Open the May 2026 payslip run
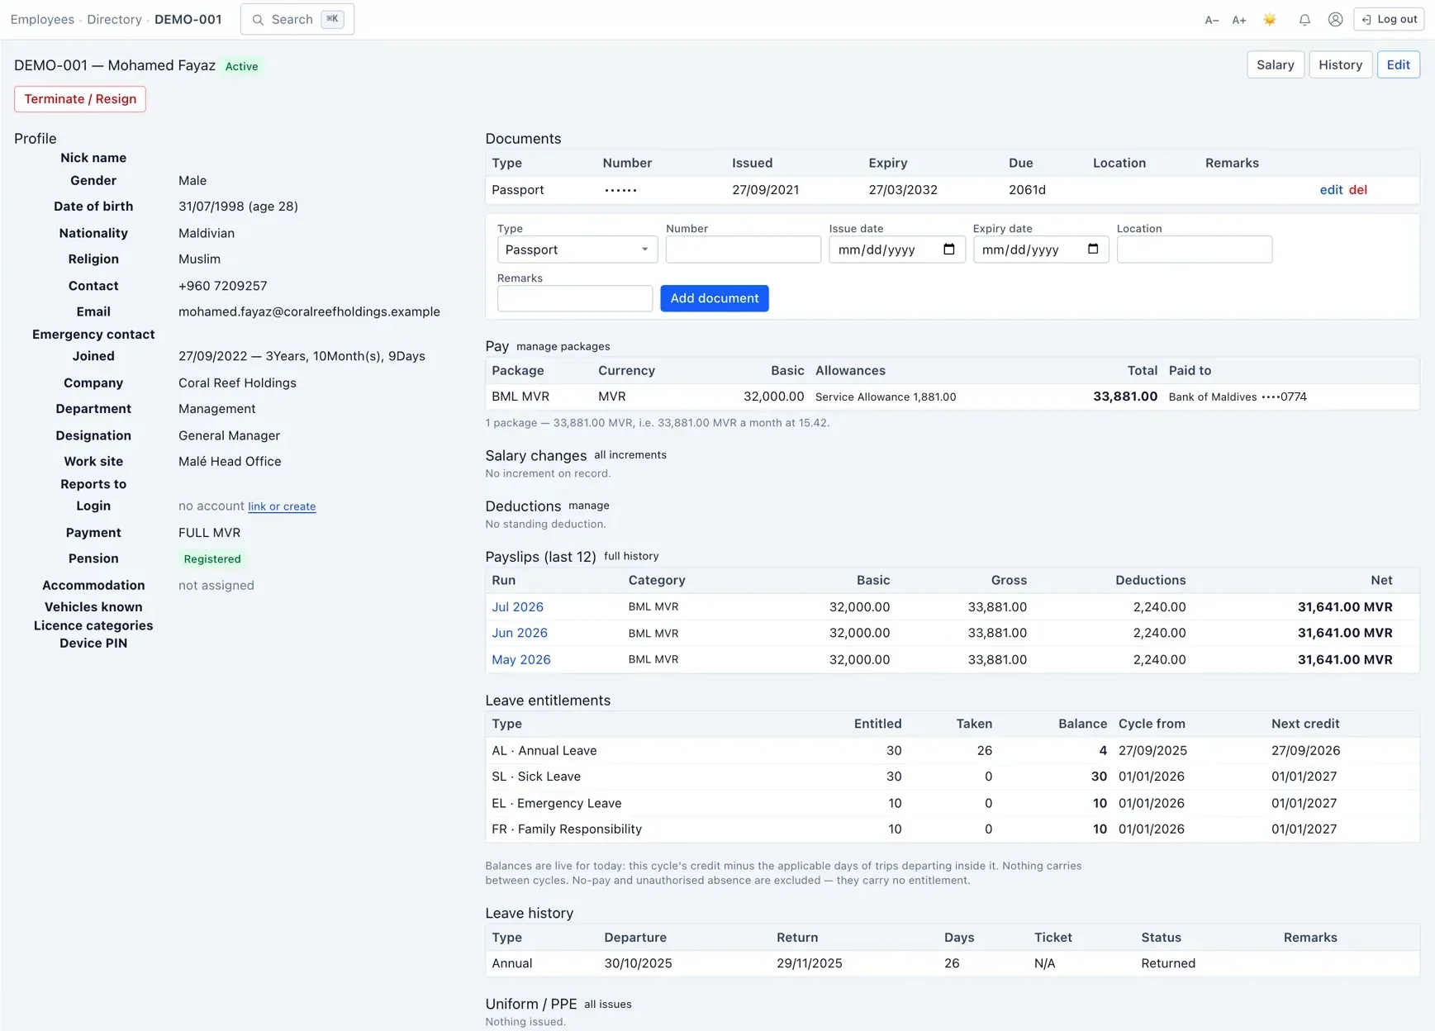Screen dimensions: 1435x1031 pos(520,659)
